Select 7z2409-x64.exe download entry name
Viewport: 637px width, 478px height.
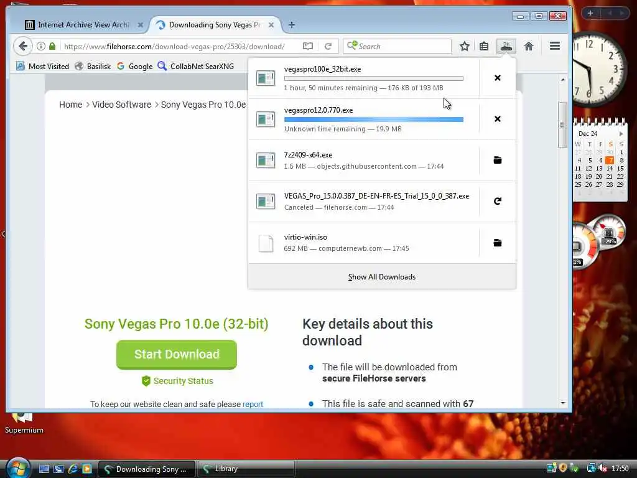[308, 155]
